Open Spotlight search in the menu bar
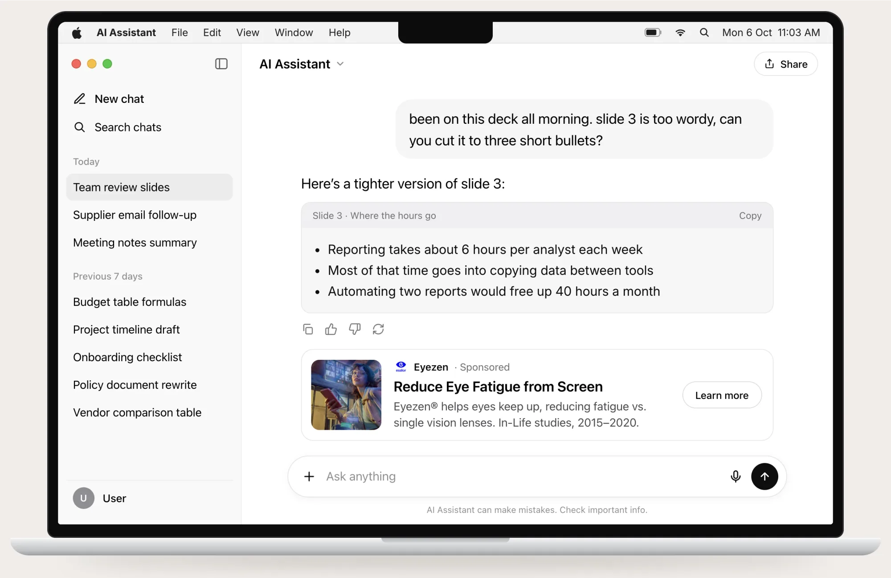This screenshot has height=578, width=891. point(704,33)
